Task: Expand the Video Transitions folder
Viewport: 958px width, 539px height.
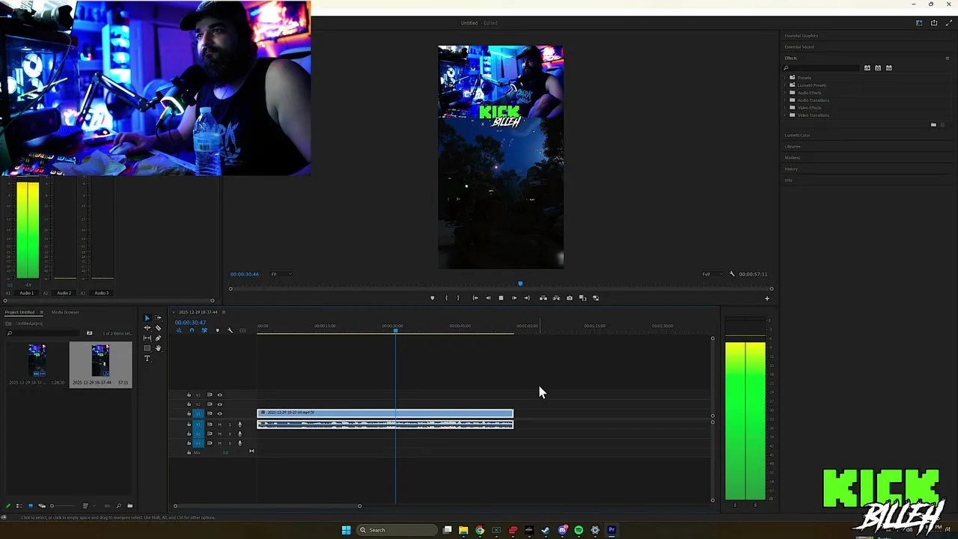Action: tap(785, 115)
